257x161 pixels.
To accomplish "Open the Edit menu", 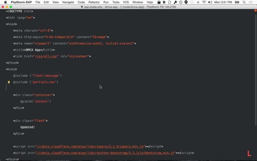I will click(46, 2).
